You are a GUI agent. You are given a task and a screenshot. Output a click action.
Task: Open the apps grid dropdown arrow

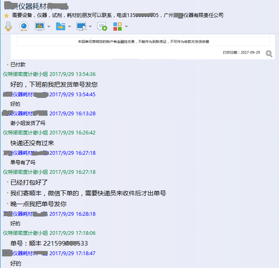pos(126,27)
